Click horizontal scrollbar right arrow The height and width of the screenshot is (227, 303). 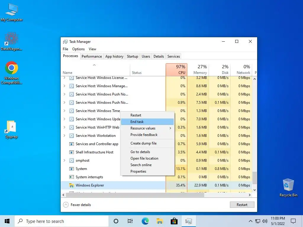(x=250, y=195)
